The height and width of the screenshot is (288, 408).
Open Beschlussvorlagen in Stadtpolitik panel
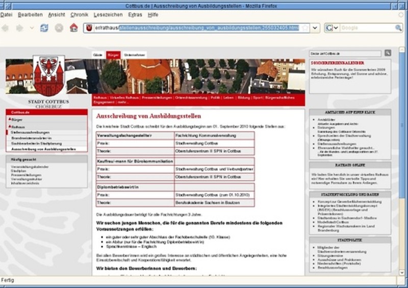click(x=333, y=268)
